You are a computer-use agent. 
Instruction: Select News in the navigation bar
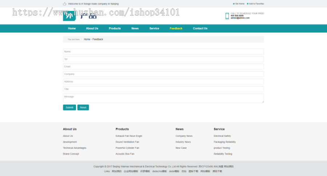coord(135,28)
